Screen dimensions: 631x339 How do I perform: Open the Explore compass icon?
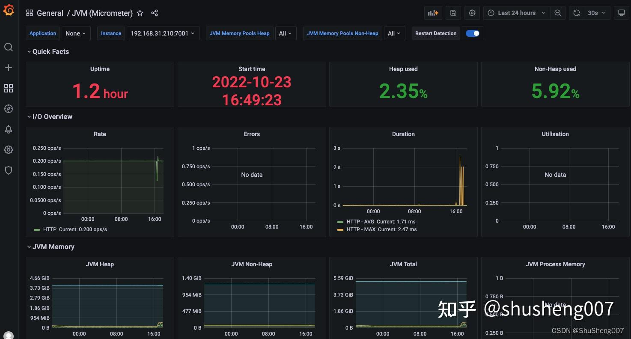[9, 108]
